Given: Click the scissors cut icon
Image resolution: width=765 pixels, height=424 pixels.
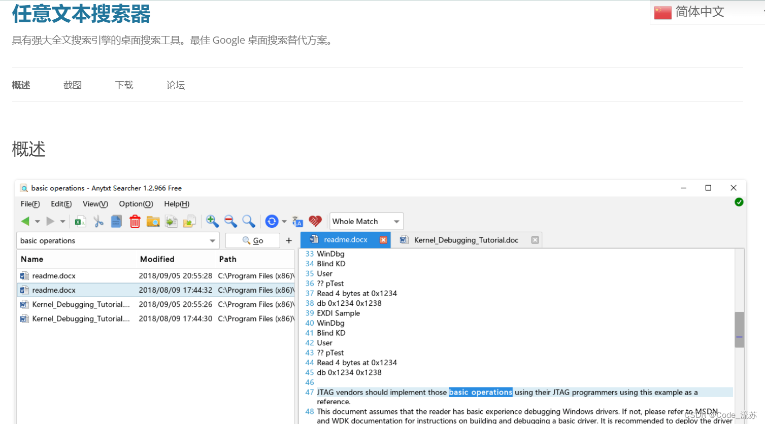Looking at the screenshot, I should 98,221.
